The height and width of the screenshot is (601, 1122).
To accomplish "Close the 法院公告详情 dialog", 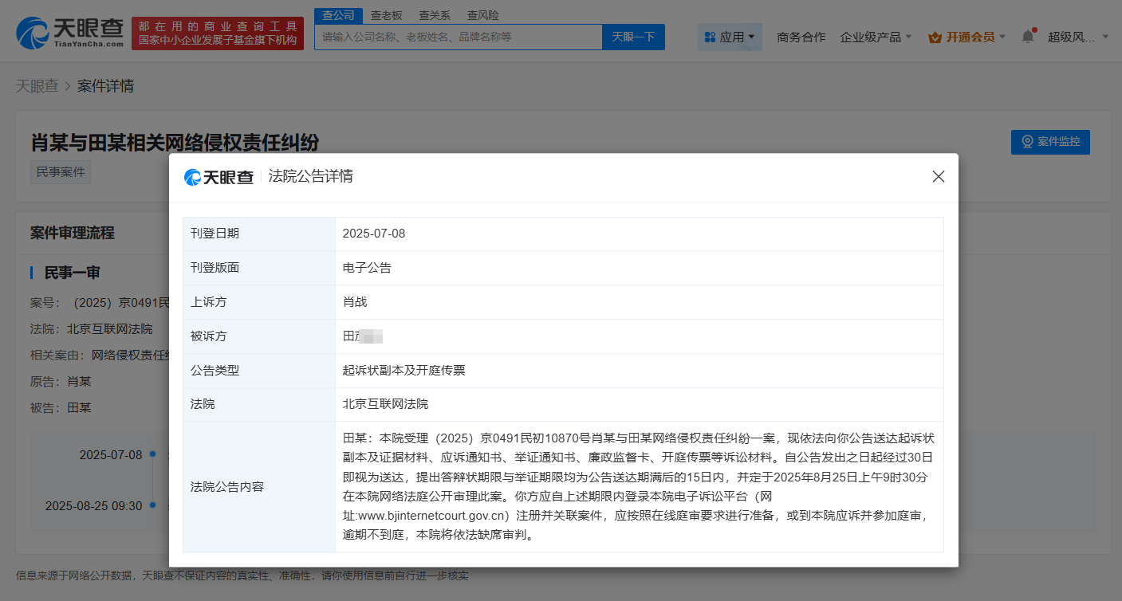I will [x=939, y=177].
